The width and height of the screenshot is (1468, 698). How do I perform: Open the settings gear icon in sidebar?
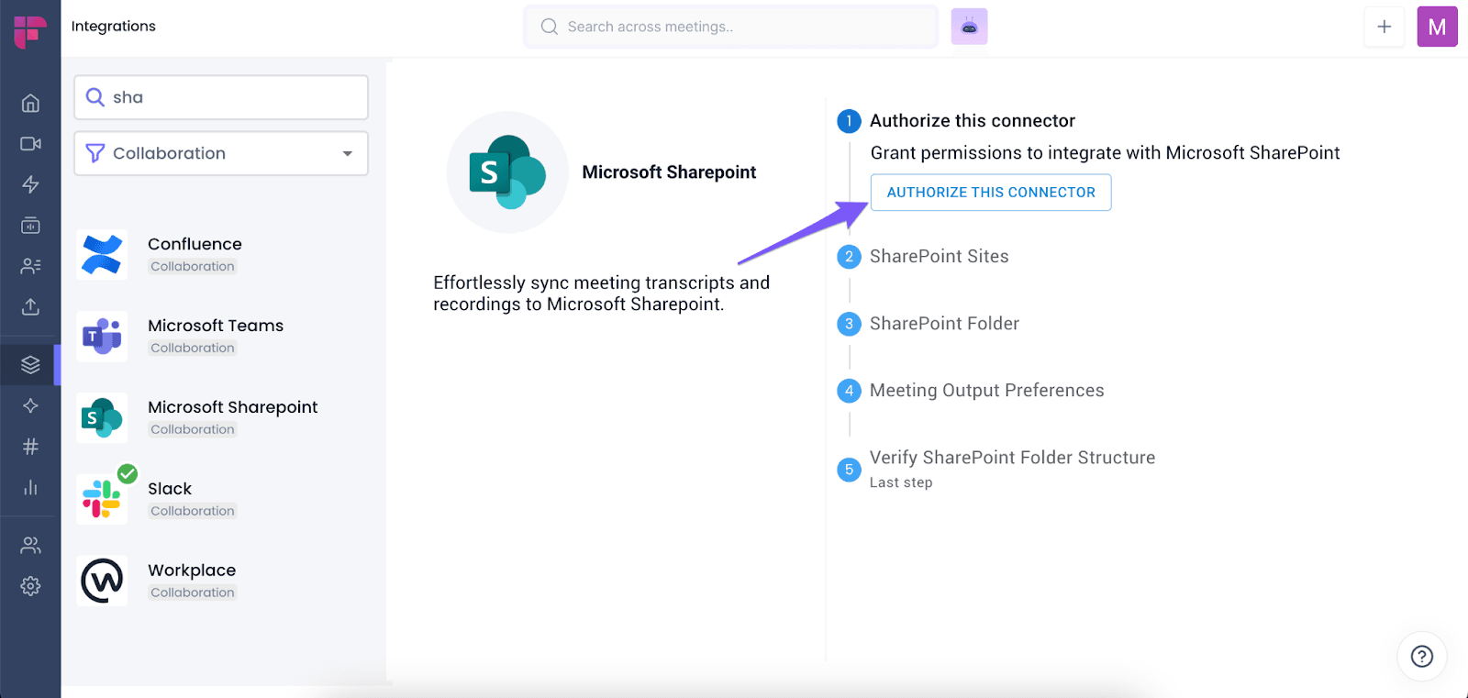tap(30, 586)
